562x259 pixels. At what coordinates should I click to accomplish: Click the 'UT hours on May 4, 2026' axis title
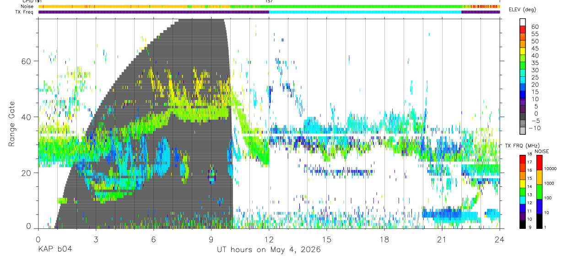pyautogui.click(x=269, y=250)
